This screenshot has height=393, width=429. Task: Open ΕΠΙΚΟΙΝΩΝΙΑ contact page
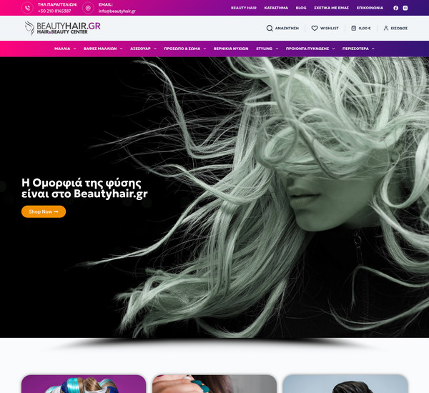tap(370, 8)
